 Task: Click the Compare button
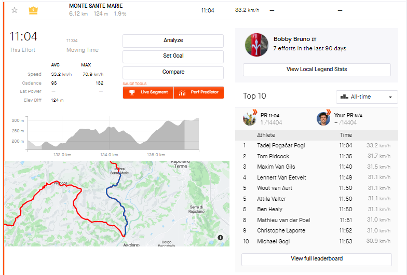(x=173, y=72)
